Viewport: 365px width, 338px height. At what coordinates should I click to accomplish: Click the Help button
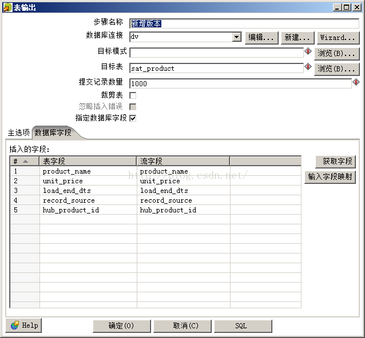(23, 325)
